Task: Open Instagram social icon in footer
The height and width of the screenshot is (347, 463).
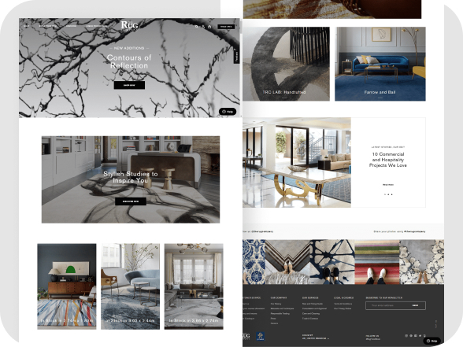Action: coord(406,336)
